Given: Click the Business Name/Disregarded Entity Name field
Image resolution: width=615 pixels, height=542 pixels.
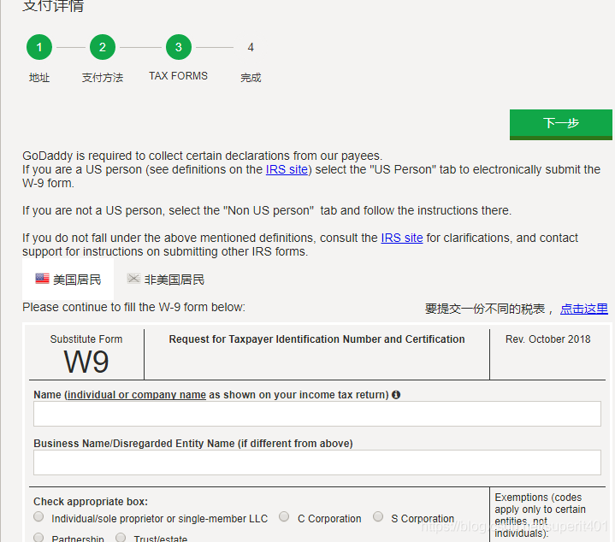Looking at the screenshot, I should point(317,462).
